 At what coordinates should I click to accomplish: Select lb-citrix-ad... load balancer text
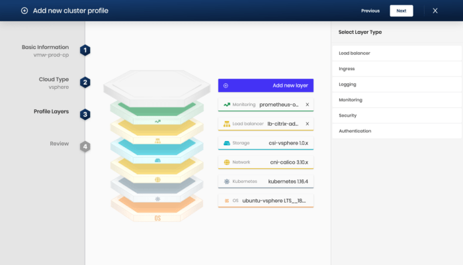283,124
